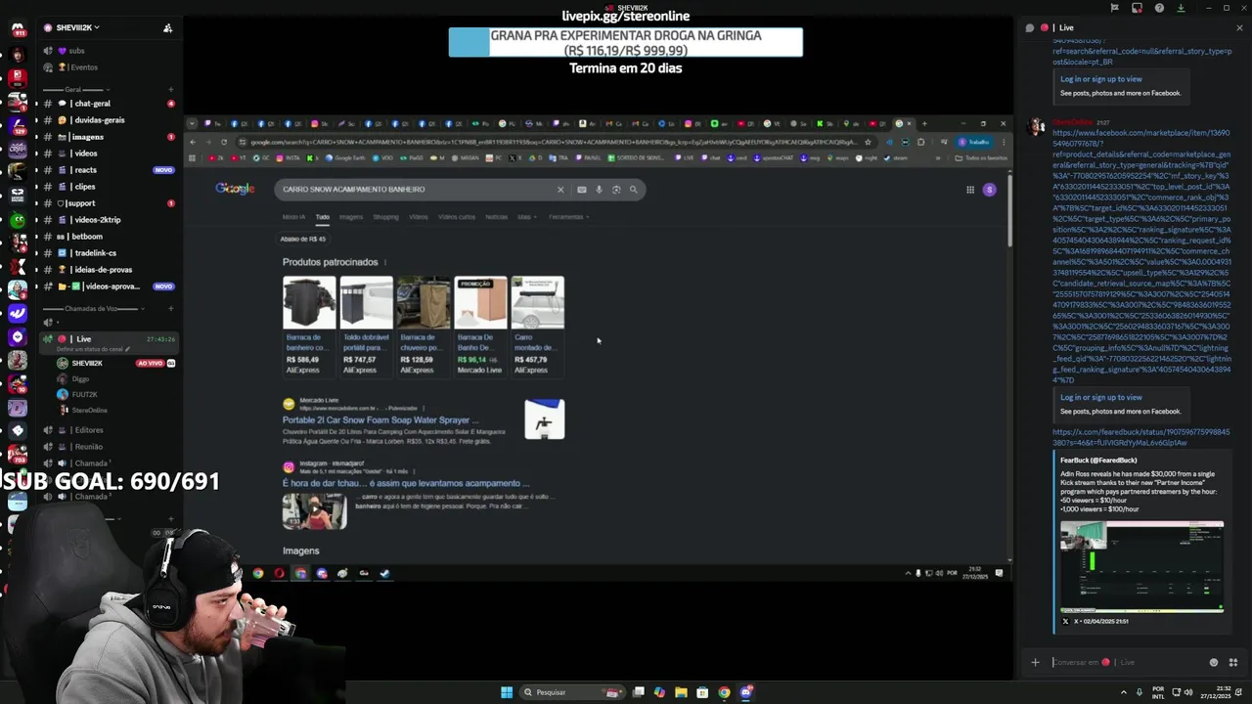Open the Google apps grid icon

tap(970, 190)
